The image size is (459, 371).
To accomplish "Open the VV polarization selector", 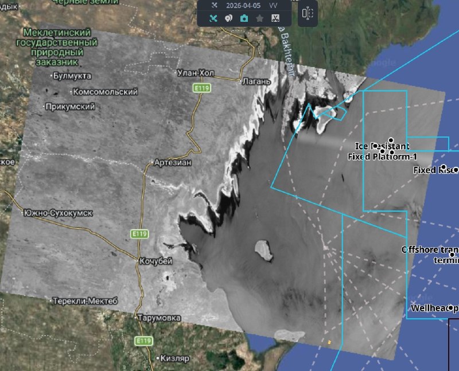I will point(273,5).
